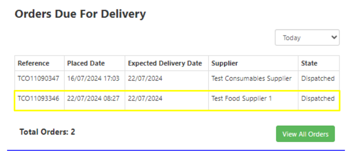Select order reference TCO11090347
Viewport: 350px width, 154px height.
point(38,78)
